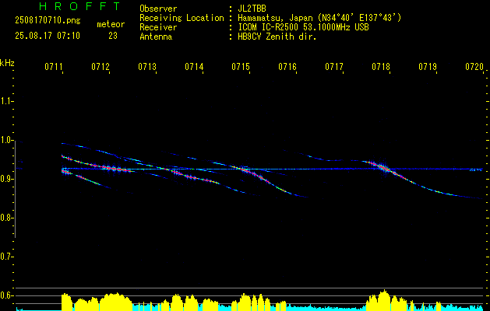Click the 0714 time axis marker
The width and height of the screenshot is (490, 311).
coord(194,66)
